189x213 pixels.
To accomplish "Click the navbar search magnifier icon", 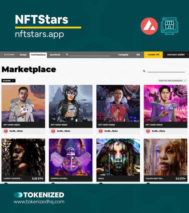I will click(67, 55).
